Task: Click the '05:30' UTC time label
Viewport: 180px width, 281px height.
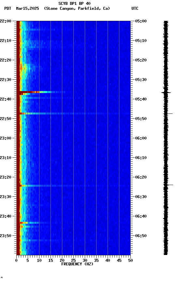Action: (141, 80)
